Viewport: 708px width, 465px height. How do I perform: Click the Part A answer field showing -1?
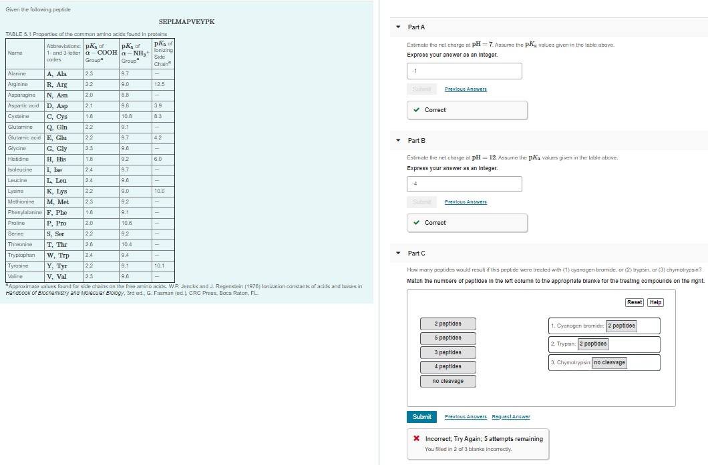[464, 69]
